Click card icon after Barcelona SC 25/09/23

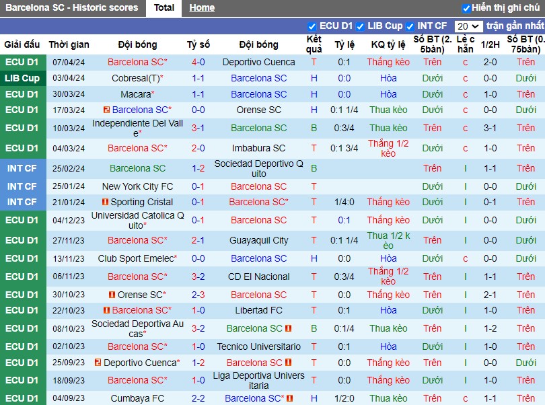288,363
